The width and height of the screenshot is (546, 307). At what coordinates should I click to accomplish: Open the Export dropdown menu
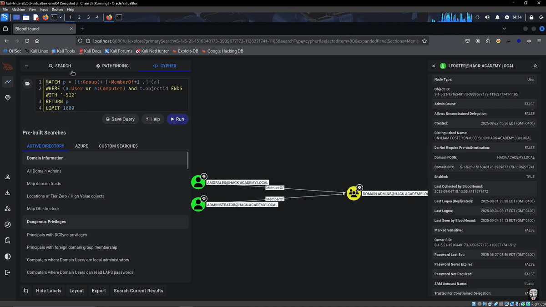pyautogui.click(x=99, y=291)
